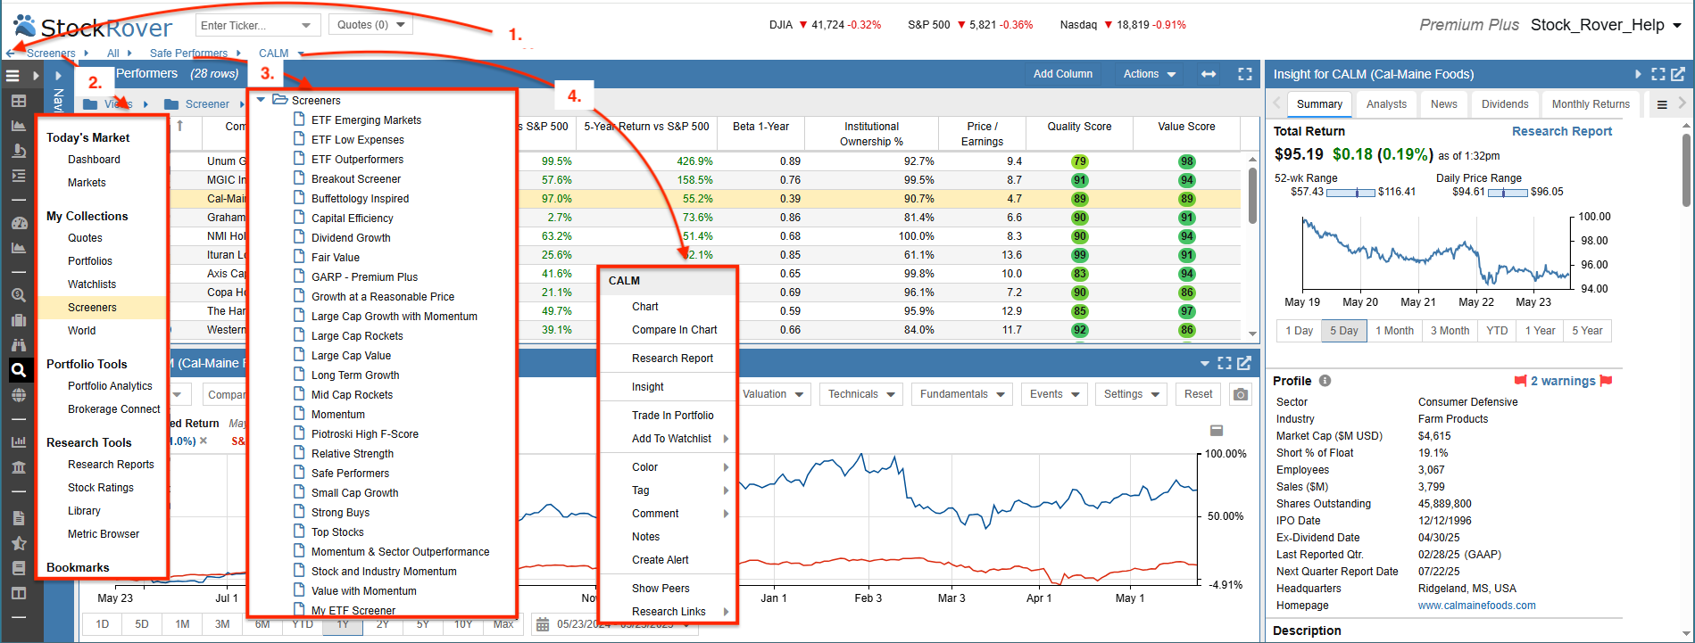Image resolution: width=1695 pixels, height=643 pixels.
Task: Maximize the table panel with fullscreen icon
Action: pyautogui.click(x=1245, y=74)
